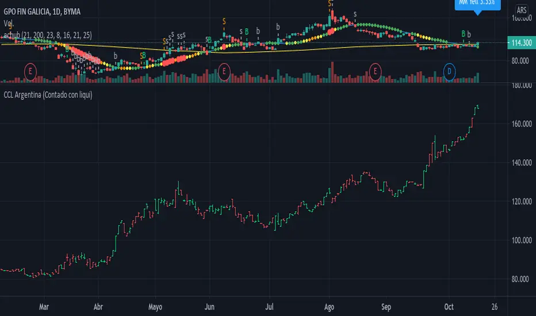
Task: Open the June earnings E marker
Action: click(224, 72)
